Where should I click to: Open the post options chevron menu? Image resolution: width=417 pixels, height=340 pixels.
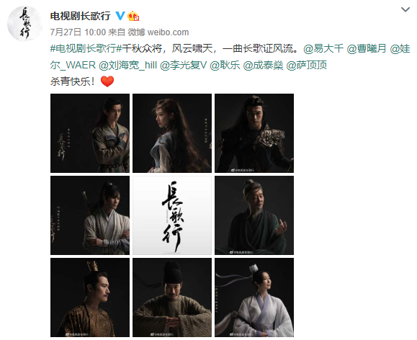pos(405,10)
